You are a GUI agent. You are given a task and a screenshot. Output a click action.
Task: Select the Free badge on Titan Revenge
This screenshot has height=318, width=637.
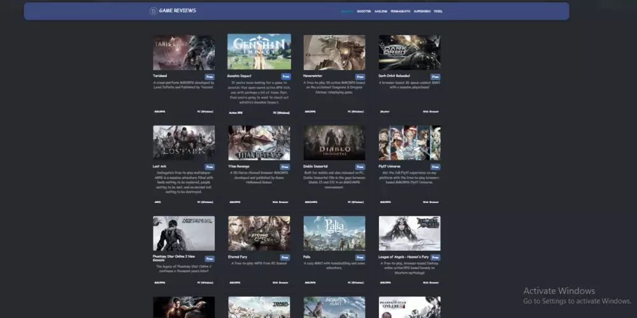pos(285,167)
